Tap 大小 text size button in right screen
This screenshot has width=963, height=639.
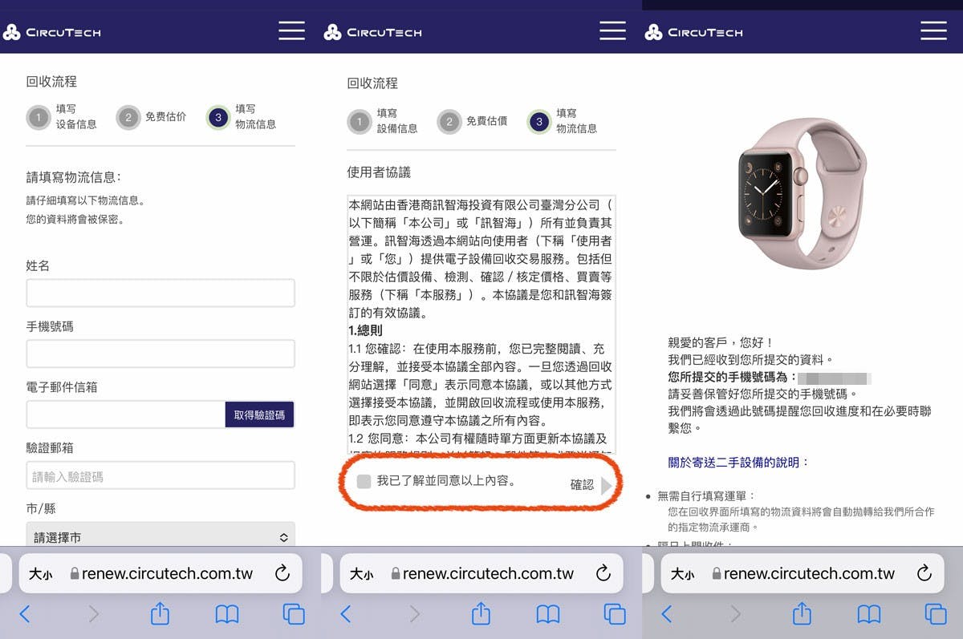click(682, 574)
